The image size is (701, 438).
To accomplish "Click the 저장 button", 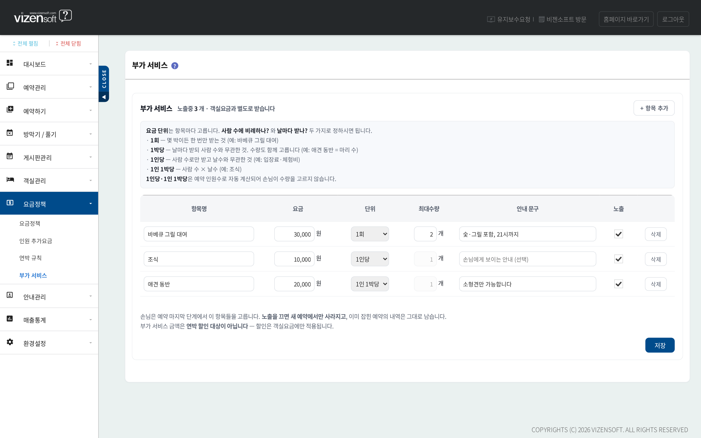I will point(660,345).
